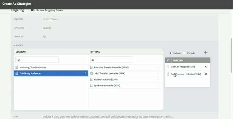The width and height of the screenshot is (233, 119).
Task: Select Golfers Lookalike (2.4M) option
Action: [x=126, y=79]
